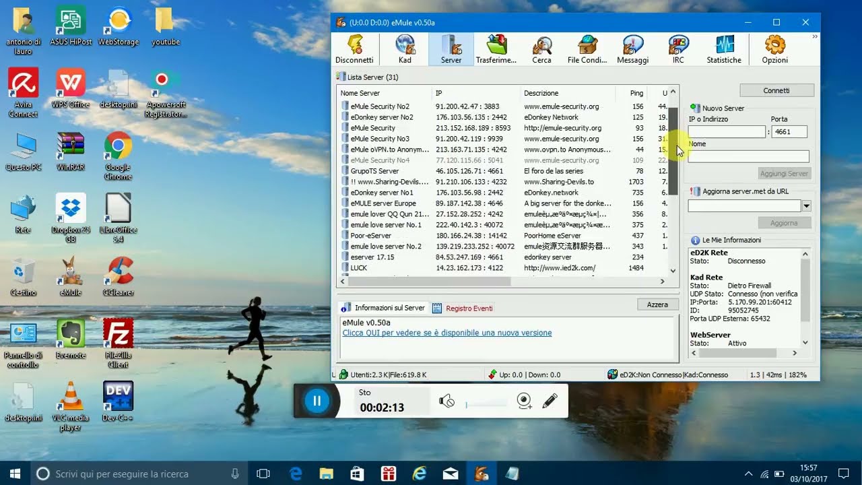Show the Statistiche view
Image resolution: width=862 pixels, height=485 pixels.
(724, 49)
